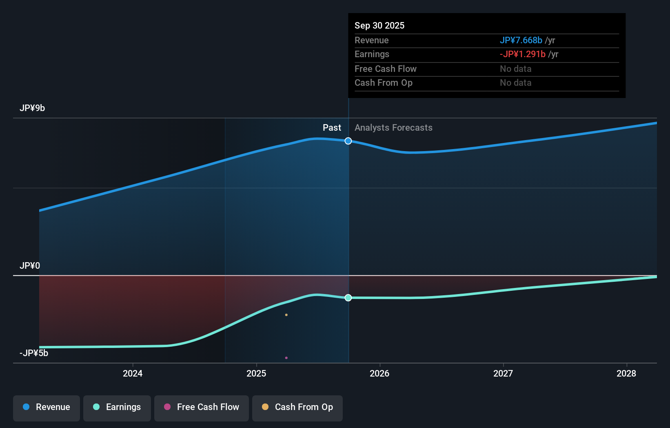Click the 2026 axis label
This screenshot has width=670, height=428.
pyautogui.click(x=379, y=373)
